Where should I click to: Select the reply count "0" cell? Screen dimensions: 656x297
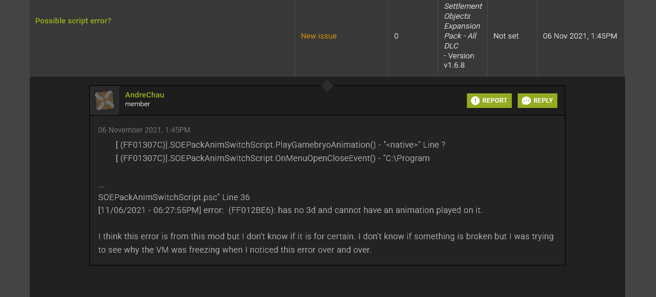(396, 36)
